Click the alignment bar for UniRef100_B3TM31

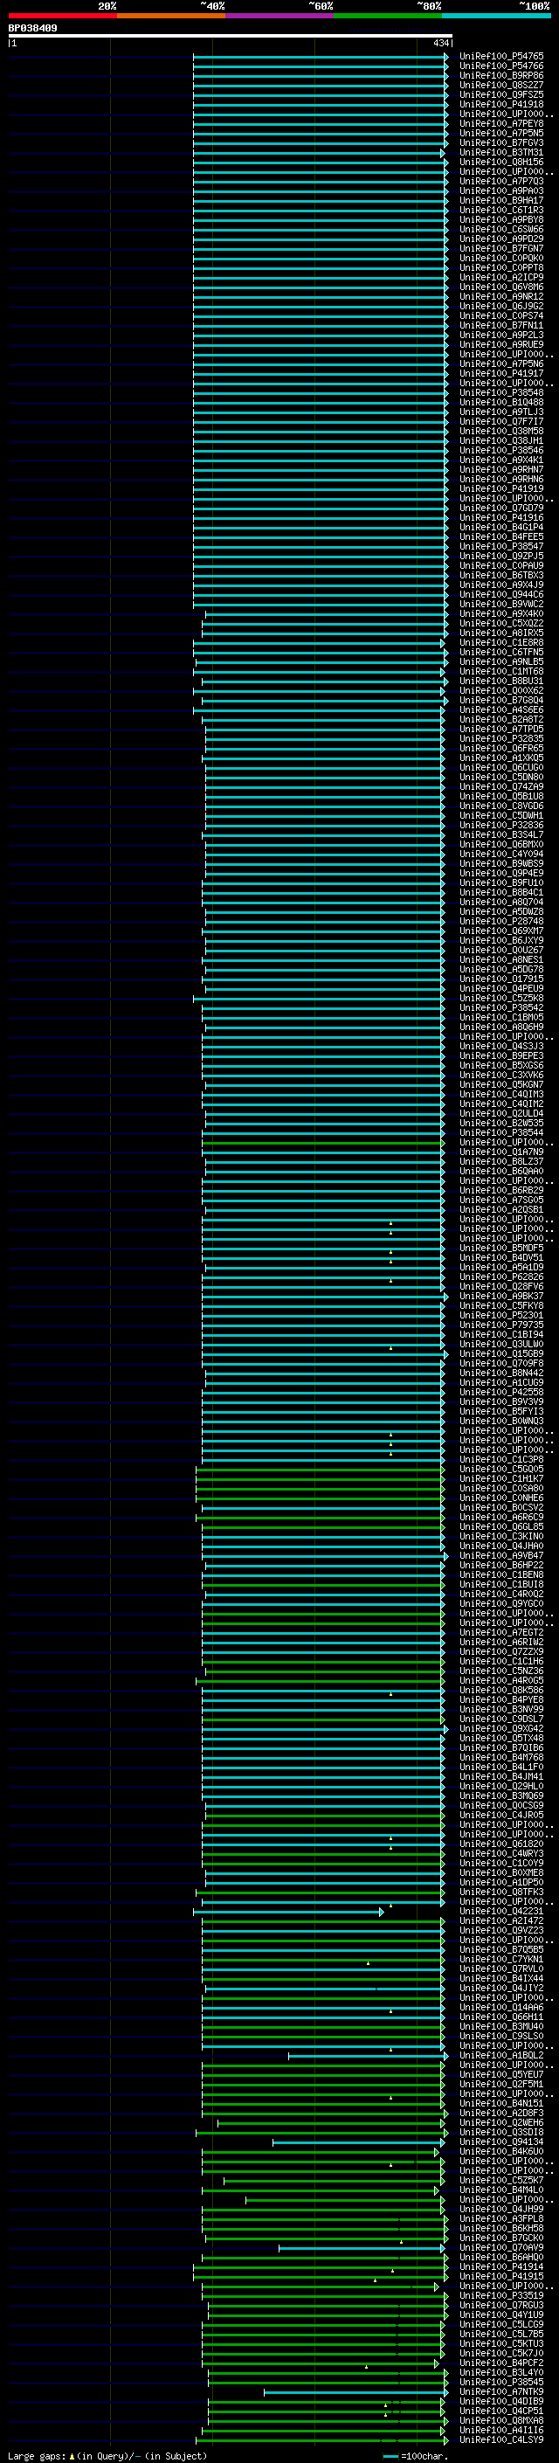(318, 153)
